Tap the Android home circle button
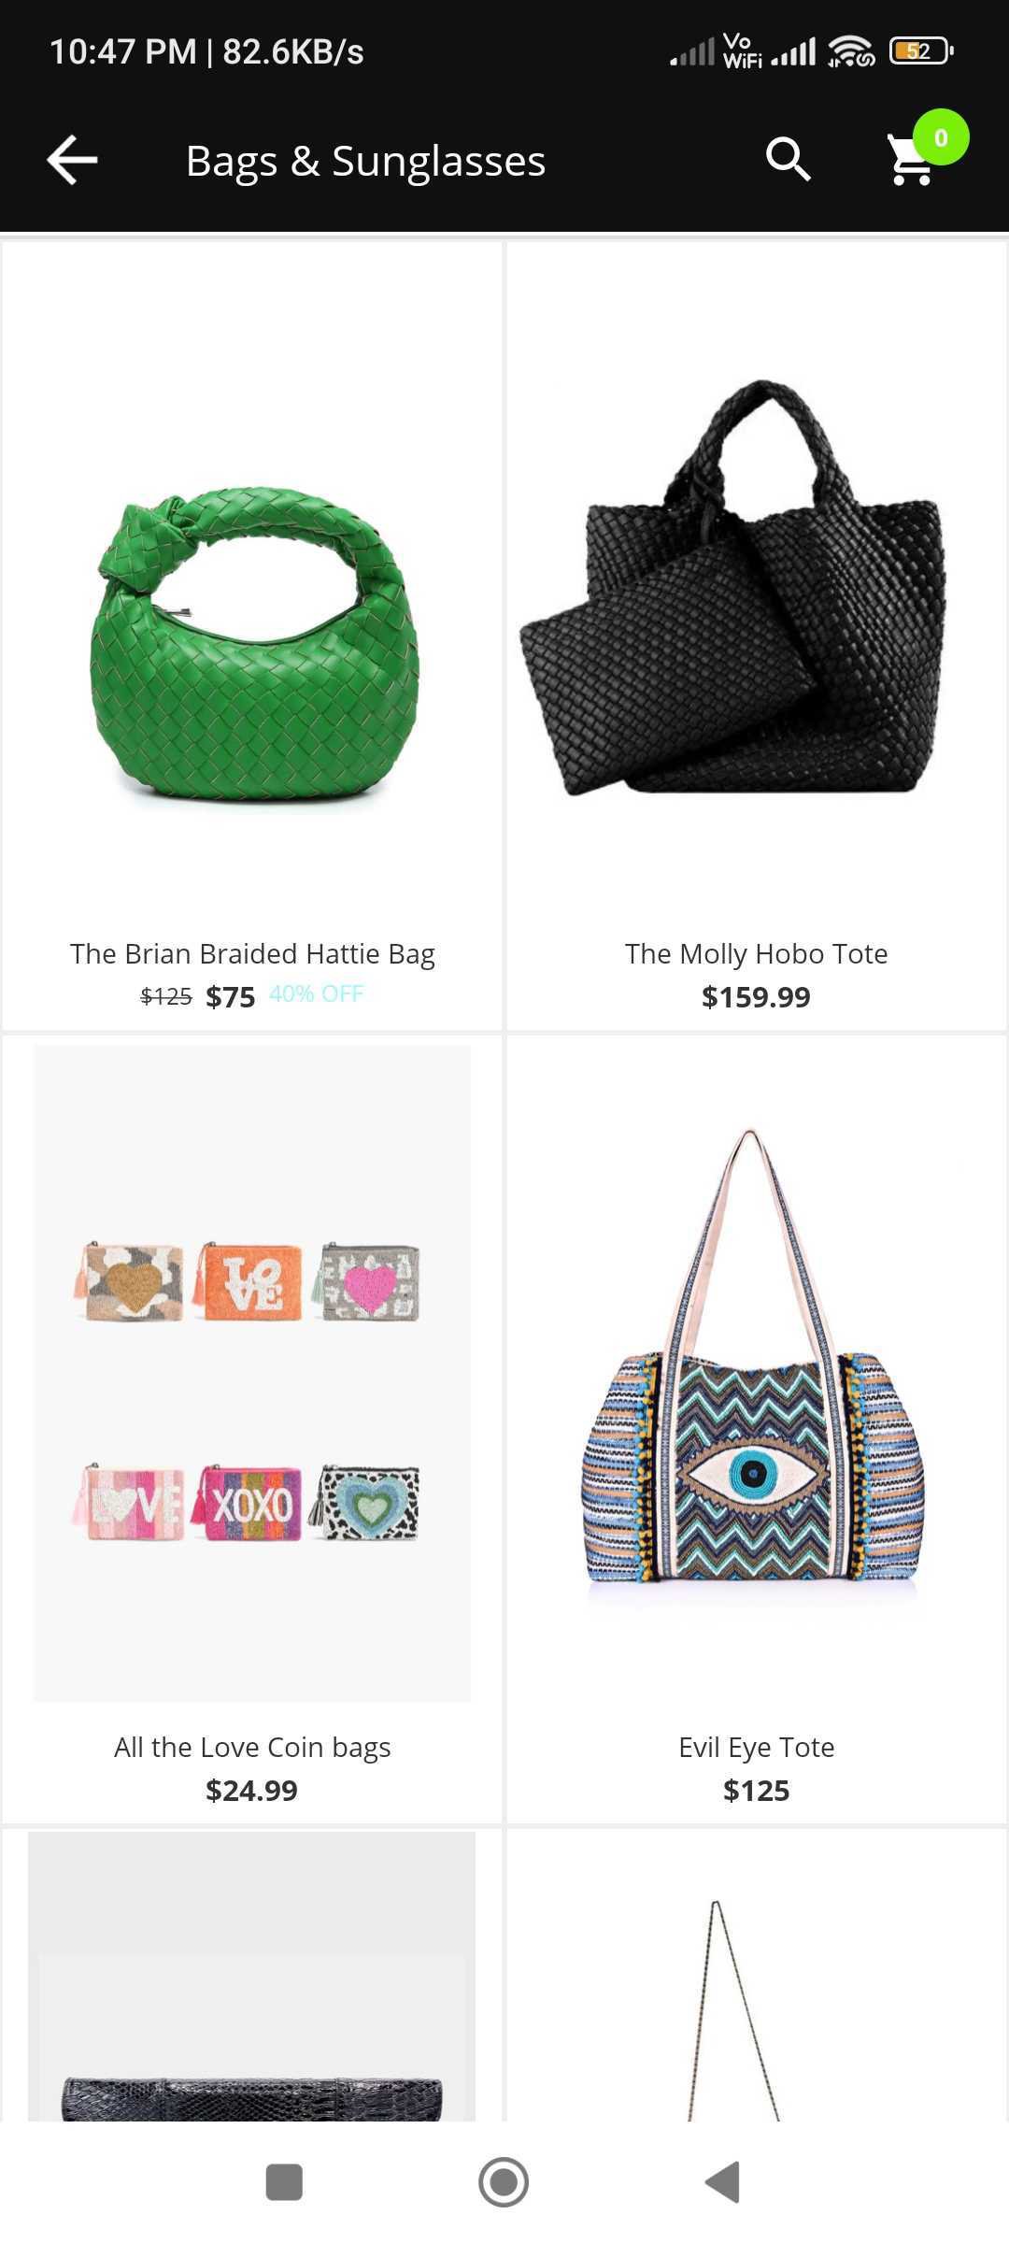 tap(504, 2182)
